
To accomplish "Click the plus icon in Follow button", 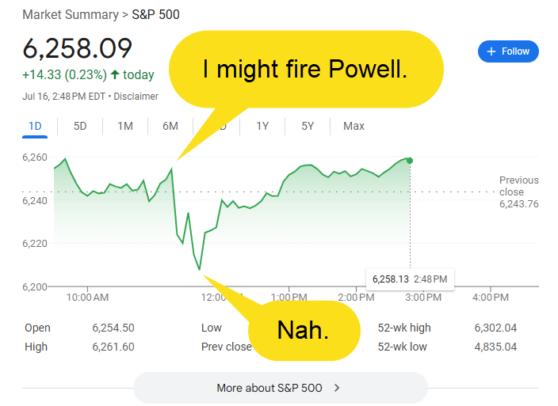I will [x=491, y=51].
